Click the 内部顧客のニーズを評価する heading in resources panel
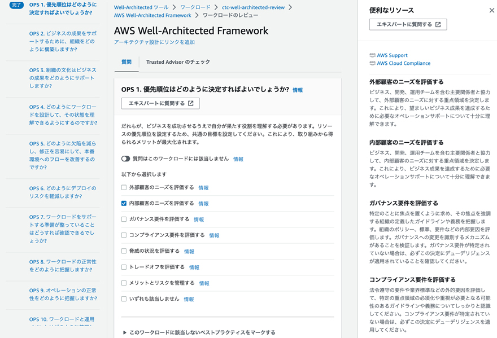 [x=406, y=143]
